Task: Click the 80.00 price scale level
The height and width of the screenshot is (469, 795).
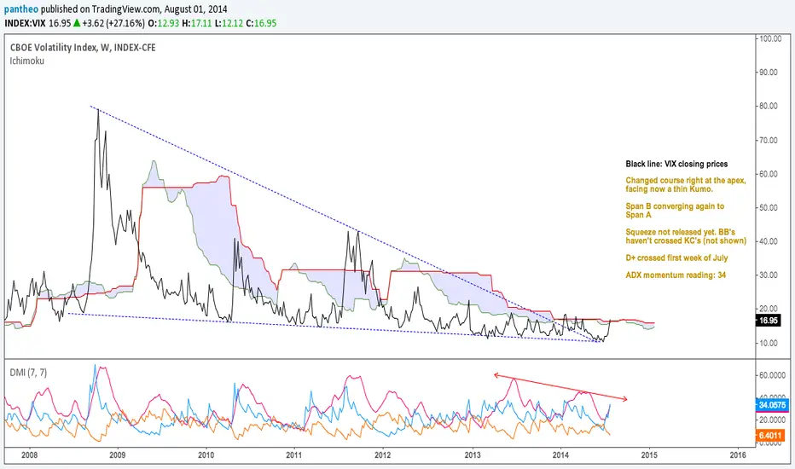Action: coord(768,106)
